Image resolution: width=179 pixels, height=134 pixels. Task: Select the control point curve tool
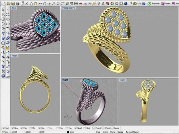[8, 15]
